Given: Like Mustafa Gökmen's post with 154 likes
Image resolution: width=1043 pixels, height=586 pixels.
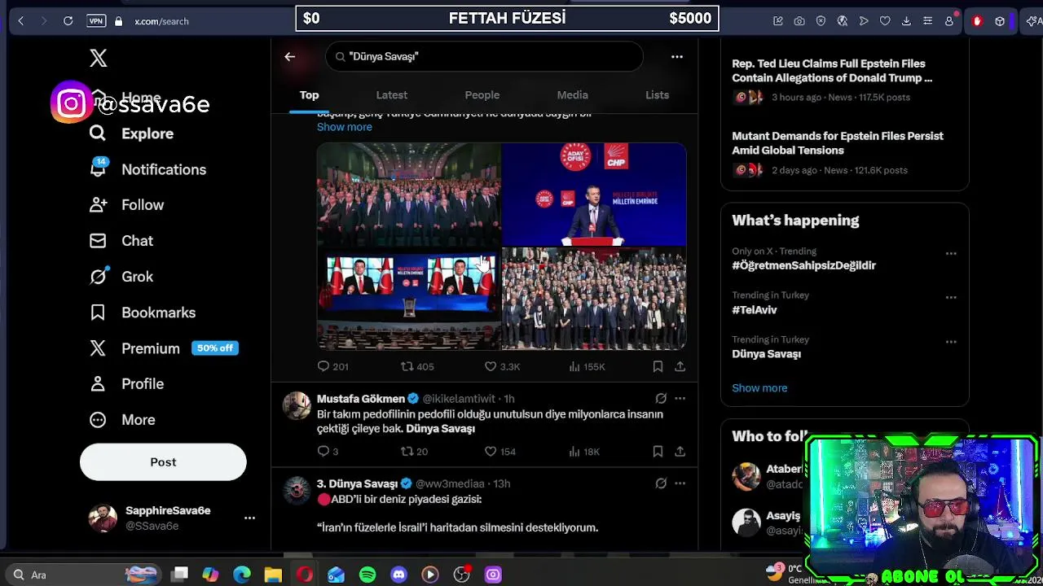Looking at the screenshot, I should pyautogui.click(x=500, y=452).
